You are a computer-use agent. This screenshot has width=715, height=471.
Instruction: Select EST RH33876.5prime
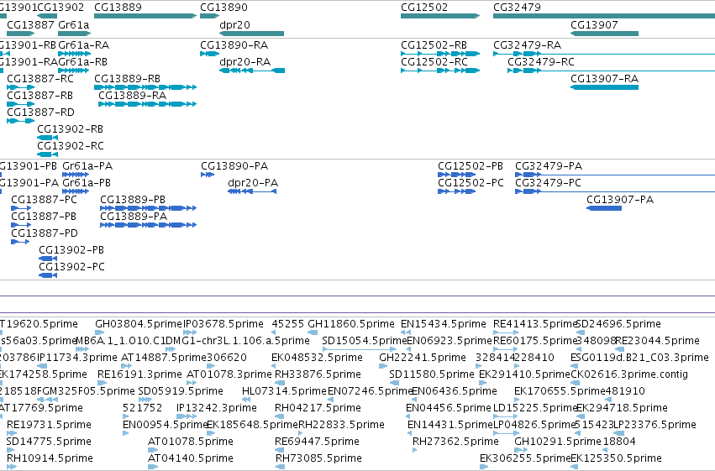[318, 374]
